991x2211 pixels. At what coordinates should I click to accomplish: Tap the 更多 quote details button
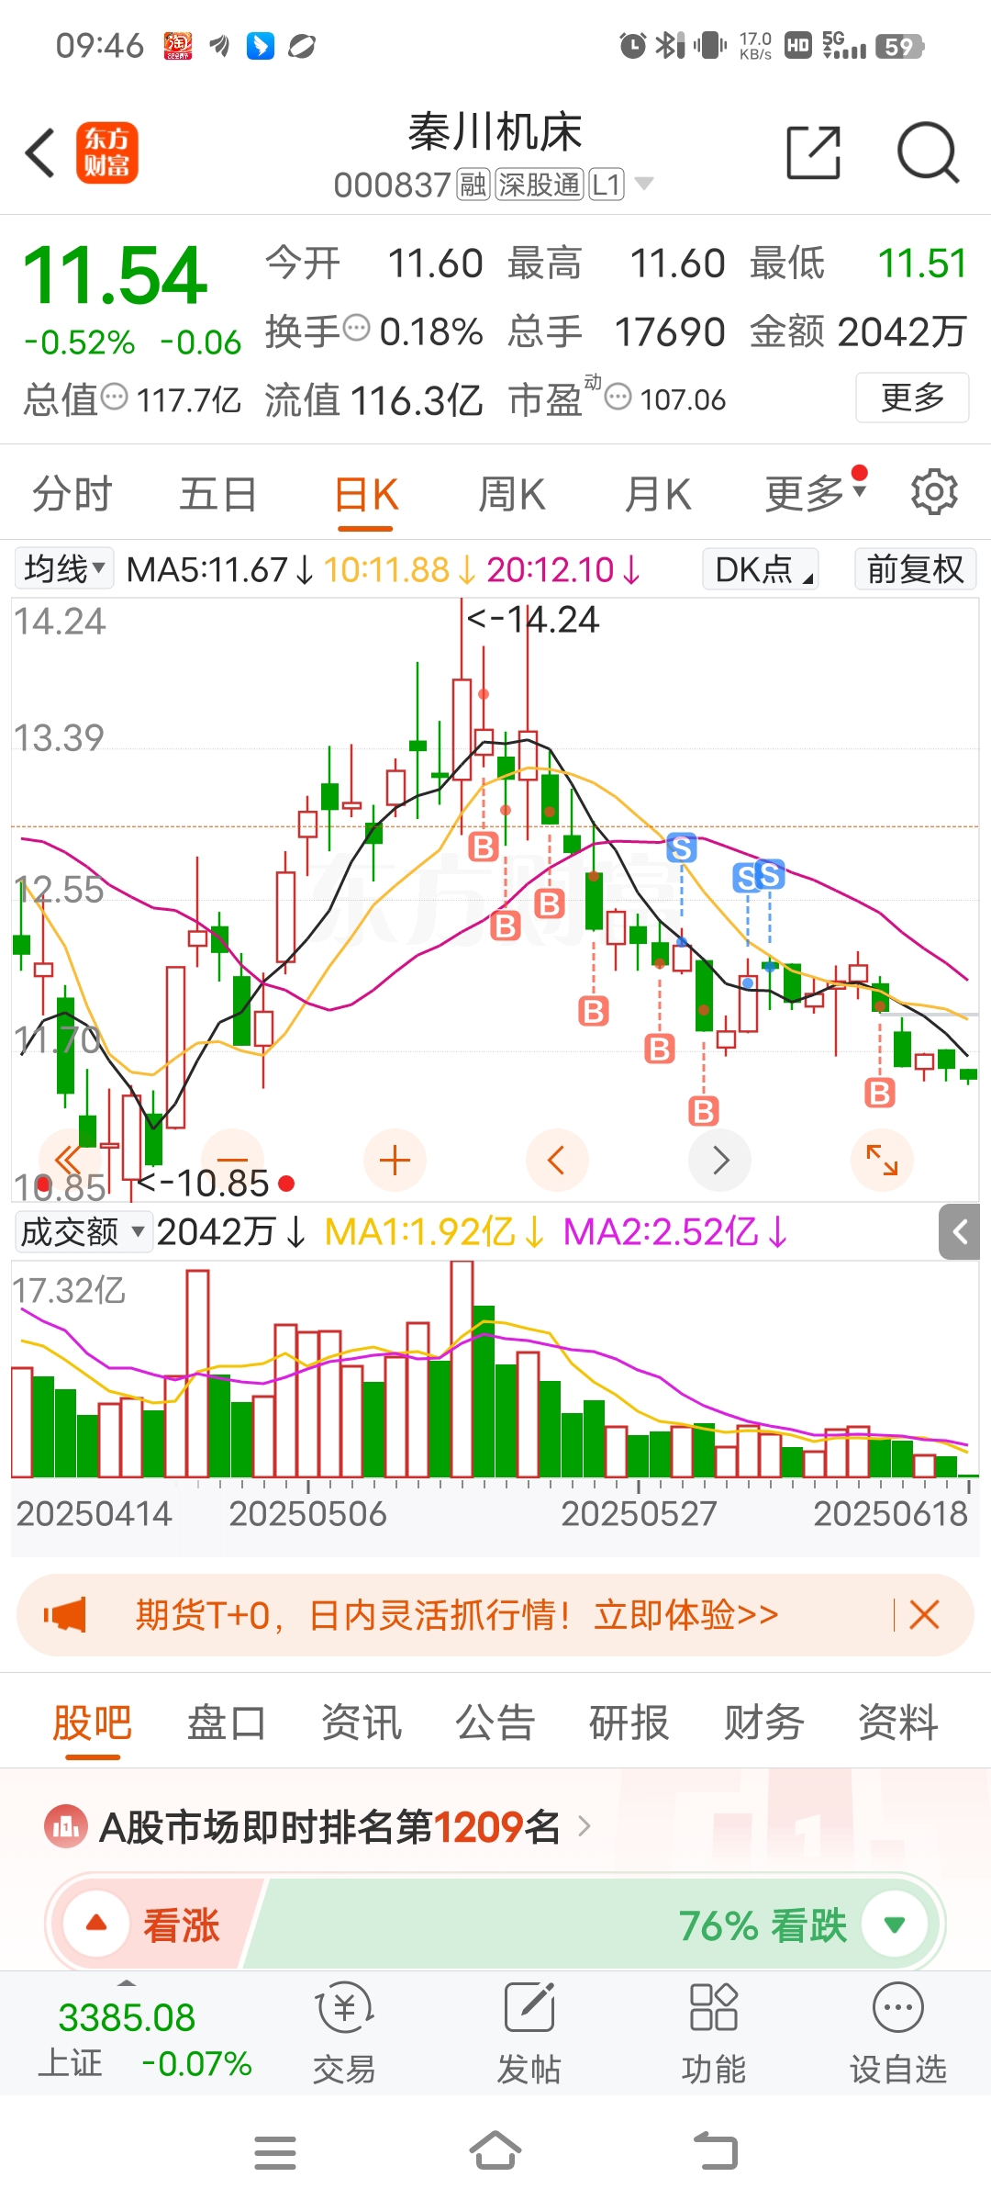(x=912, y=398)
